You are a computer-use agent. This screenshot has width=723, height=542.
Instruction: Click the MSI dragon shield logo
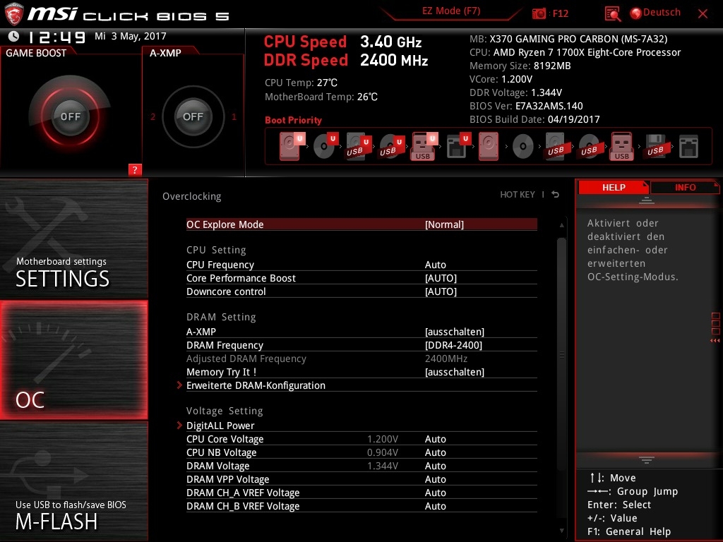click(x=14, y=14)
